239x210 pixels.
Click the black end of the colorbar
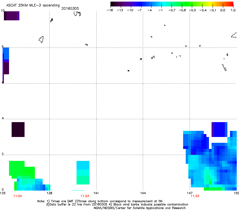(x=112, y=4)
